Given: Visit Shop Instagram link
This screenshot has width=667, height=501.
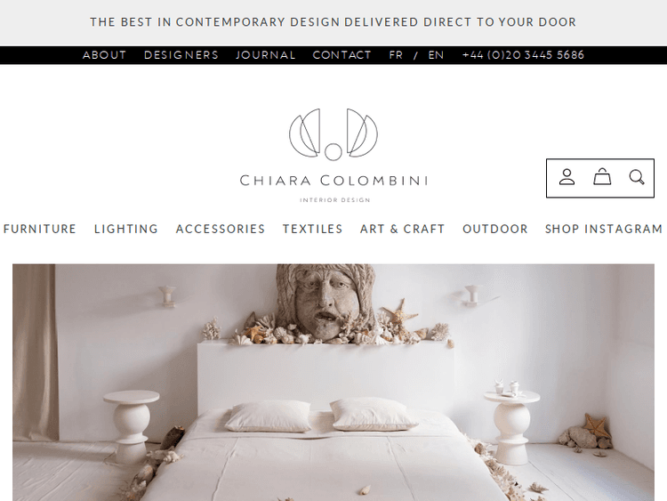Looking at the screenshot, I should (604, 229).
